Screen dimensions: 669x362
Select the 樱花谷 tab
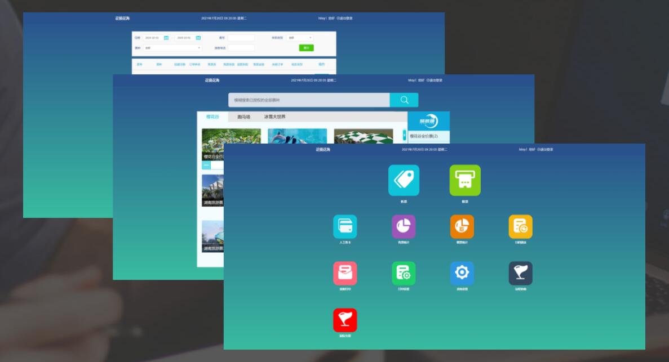pyautogui.click(x=212, y=117)
